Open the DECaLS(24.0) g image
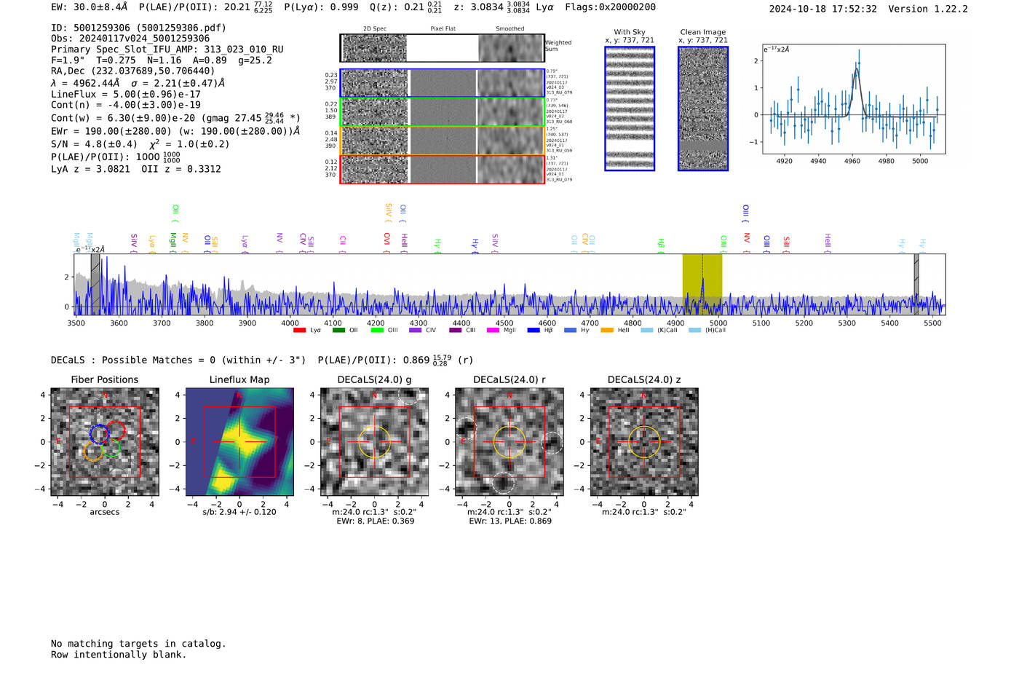 click(375, 442)
